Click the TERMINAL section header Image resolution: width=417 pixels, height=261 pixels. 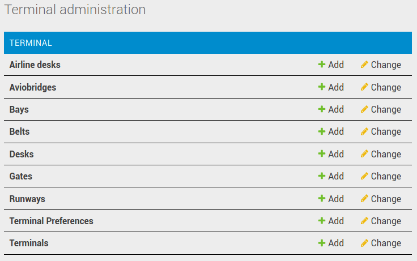coord(31,43)
